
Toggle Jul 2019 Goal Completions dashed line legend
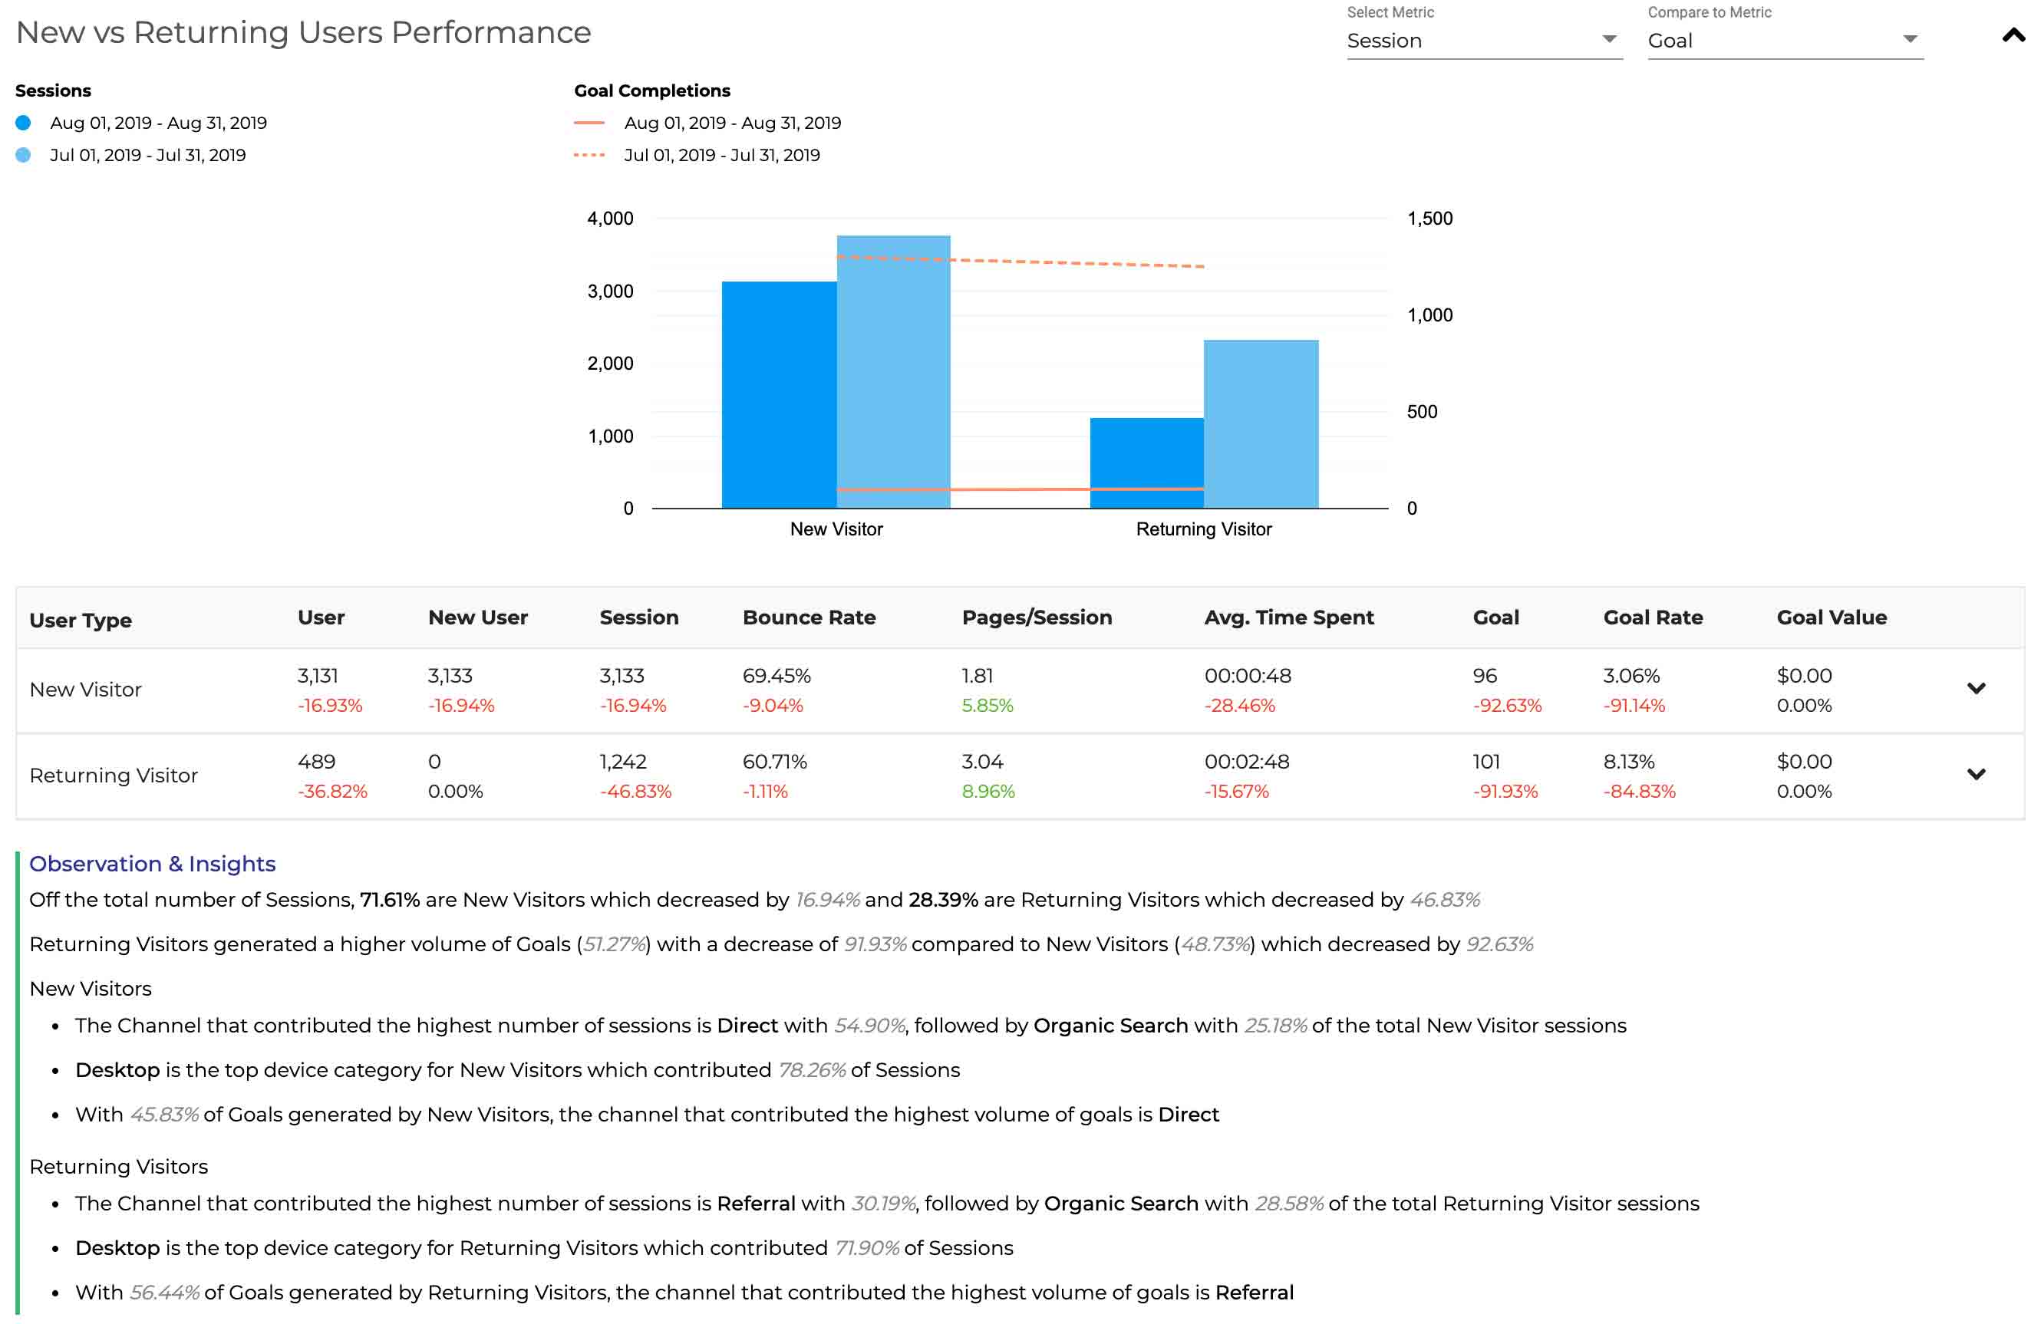tap(589, 155)
